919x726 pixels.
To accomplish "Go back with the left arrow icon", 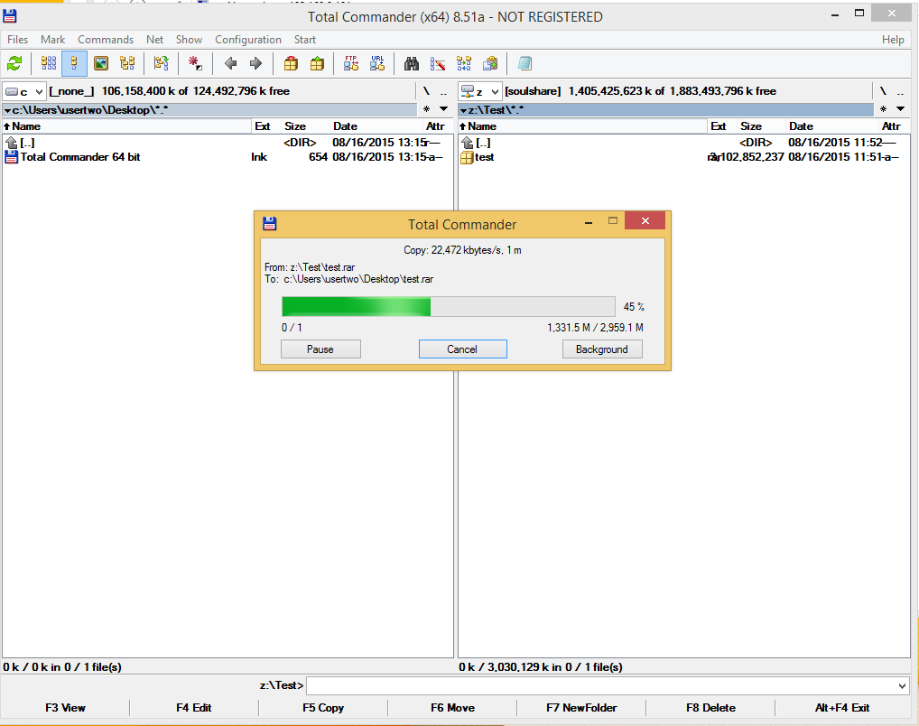I will (230, 63).
